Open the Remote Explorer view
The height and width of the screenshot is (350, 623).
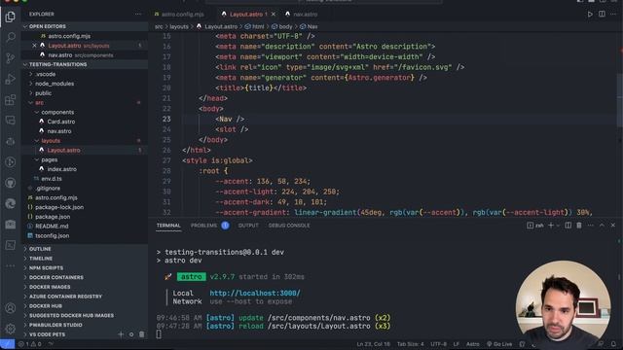pos(11,121)
